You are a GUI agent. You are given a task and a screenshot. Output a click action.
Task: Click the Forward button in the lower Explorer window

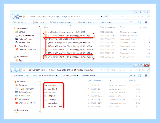[18, 70]
